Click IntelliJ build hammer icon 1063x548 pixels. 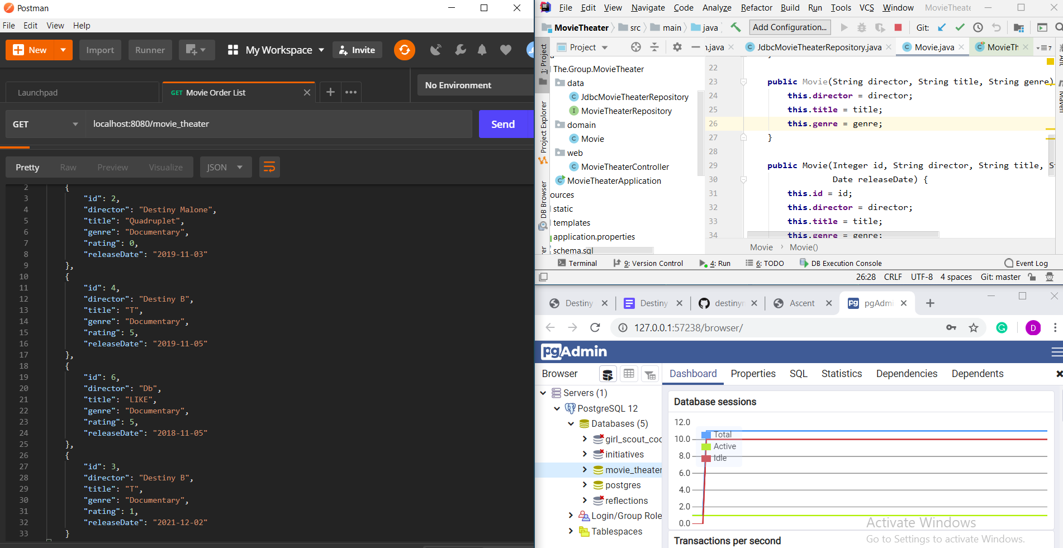click(x=736, y=27)
